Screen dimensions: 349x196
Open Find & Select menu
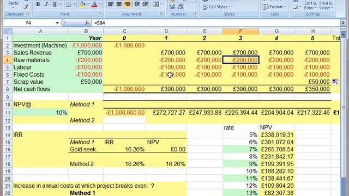[326, 5]
